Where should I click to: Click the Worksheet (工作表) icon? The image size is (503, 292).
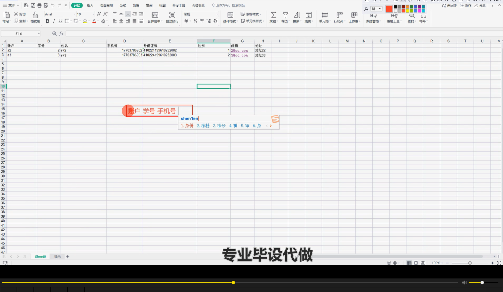354,15
